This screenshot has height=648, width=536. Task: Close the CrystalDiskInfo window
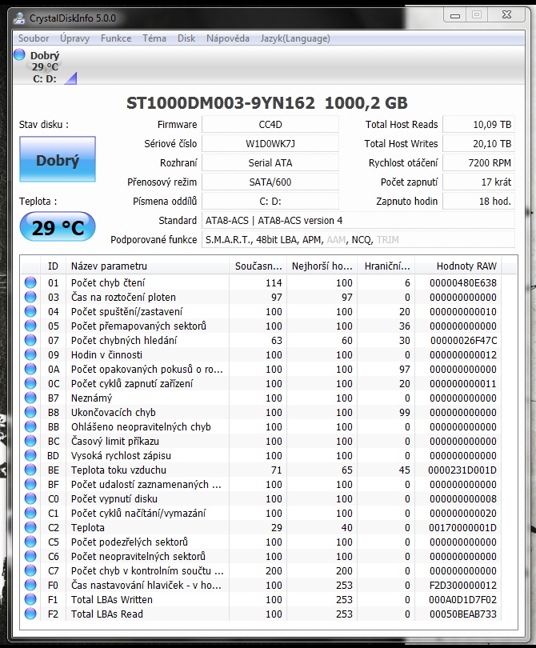[506, 15]
